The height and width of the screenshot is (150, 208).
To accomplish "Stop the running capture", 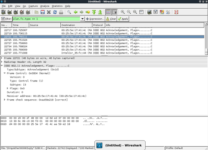I will [22, 12].
